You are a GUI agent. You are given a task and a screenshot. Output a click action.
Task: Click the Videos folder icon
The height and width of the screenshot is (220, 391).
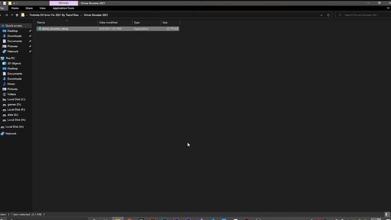click(x=4, y=94)
